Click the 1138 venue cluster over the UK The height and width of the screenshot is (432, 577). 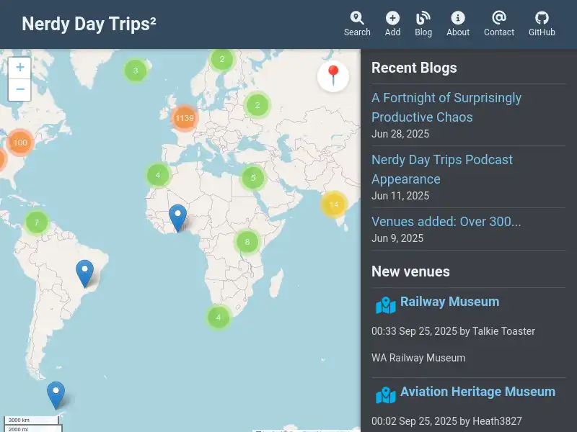coord(183,117)
